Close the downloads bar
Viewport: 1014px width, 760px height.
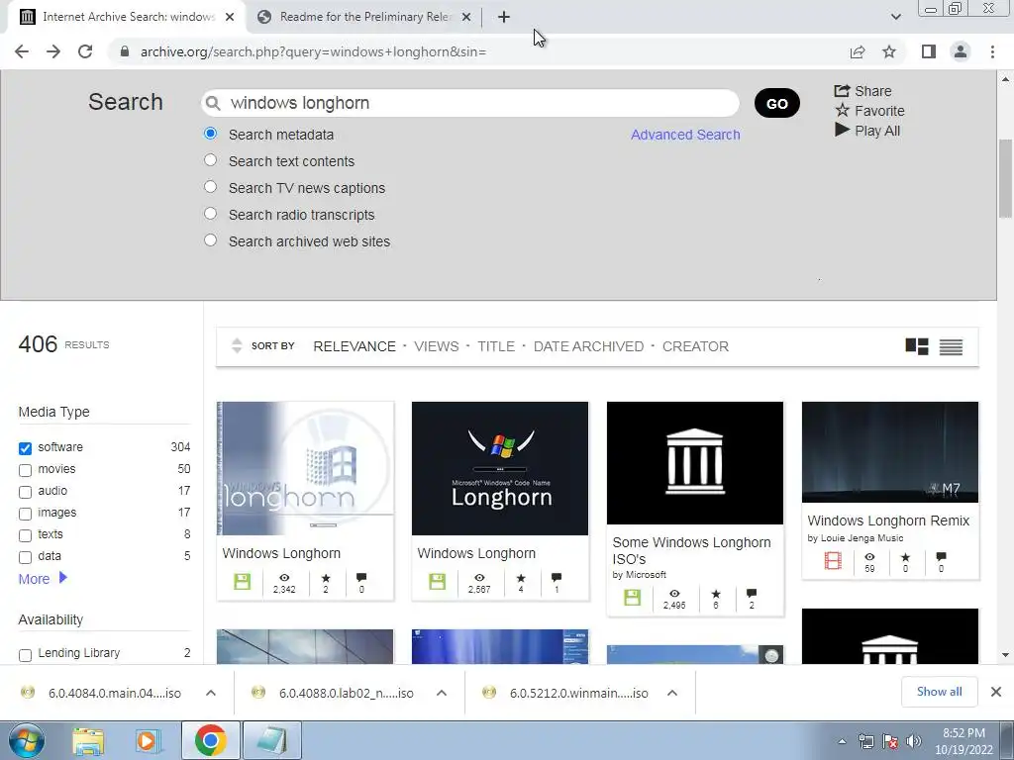click(996, 692)
